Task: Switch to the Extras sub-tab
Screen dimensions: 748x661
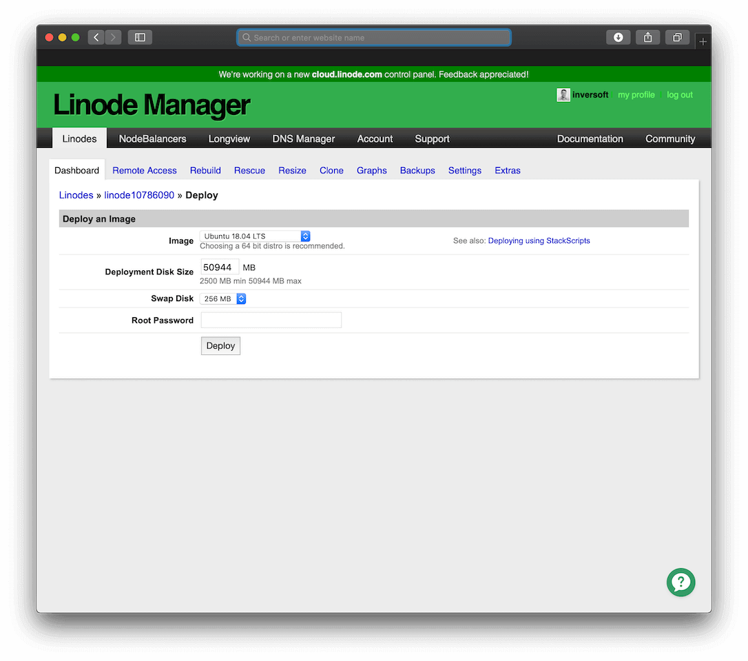Action: coord(508,171)
